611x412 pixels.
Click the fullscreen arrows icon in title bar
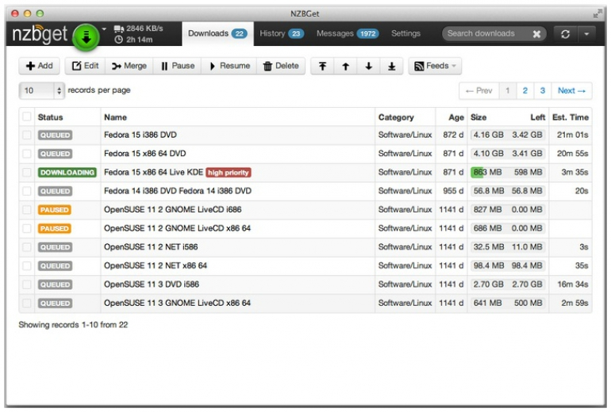pos(597,13)
